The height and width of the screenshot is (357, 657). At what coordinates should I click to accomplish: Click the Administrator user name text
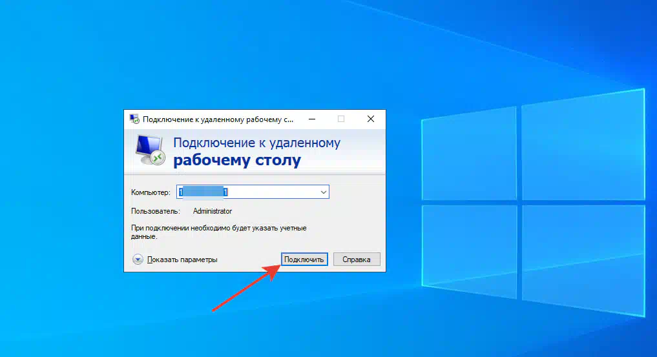tap(213, 211)
